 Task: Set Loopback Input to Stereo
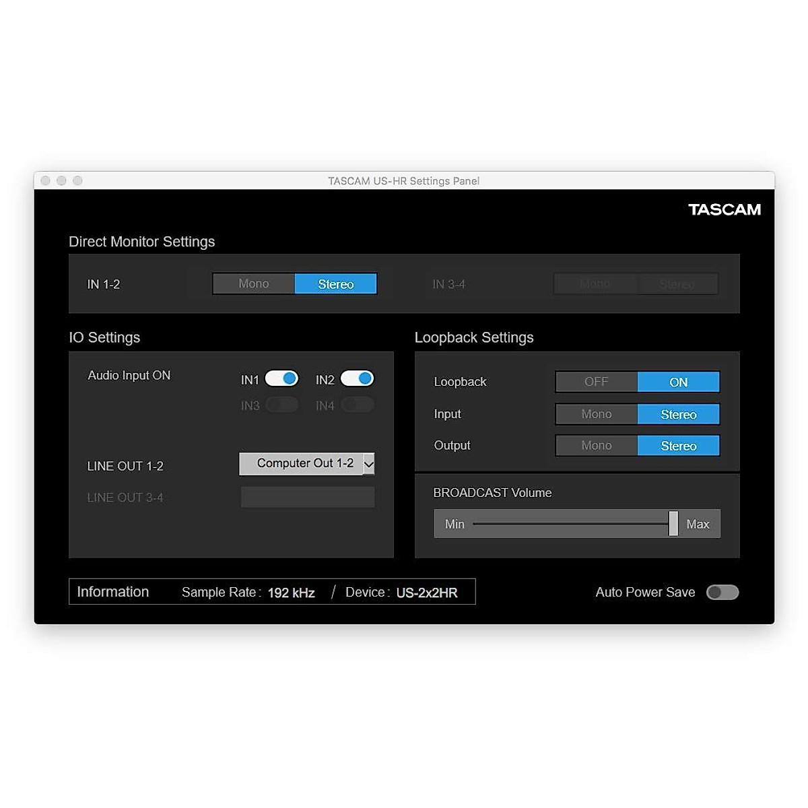(678, 414)
